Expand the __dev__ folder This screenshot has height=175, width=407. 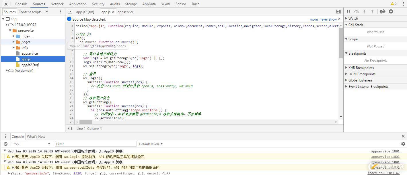click(13, 36)
